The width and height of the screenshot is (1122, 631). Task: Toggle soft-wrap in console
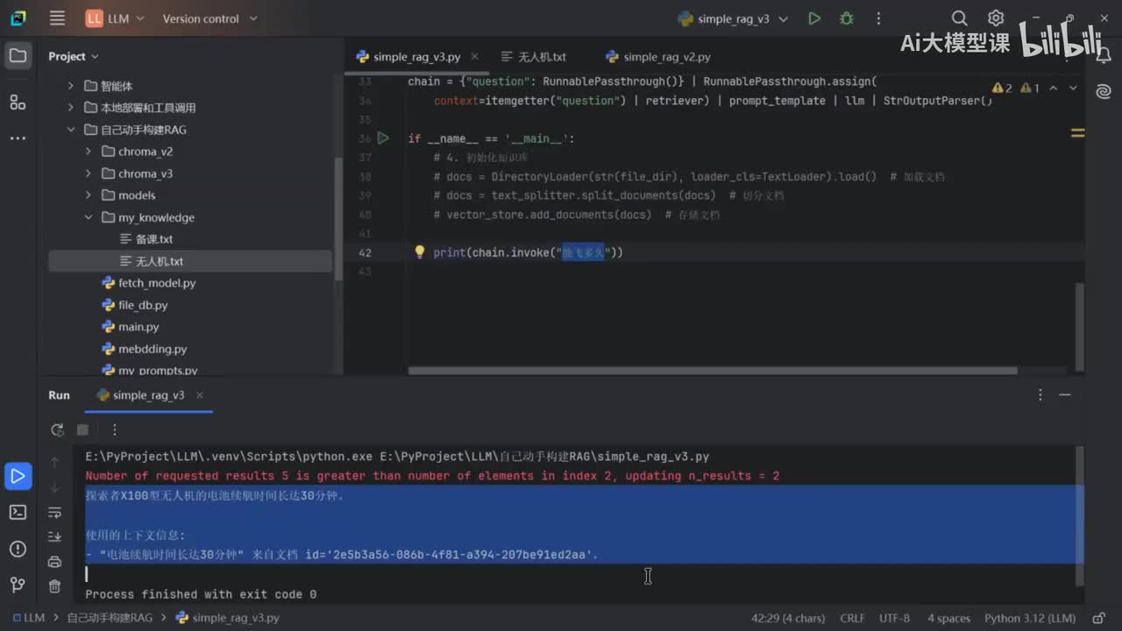(x=54, y=512)
